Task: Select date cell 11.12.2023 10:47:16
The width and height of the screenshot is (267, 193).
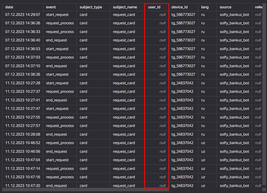Action: [x=22, y=177]
